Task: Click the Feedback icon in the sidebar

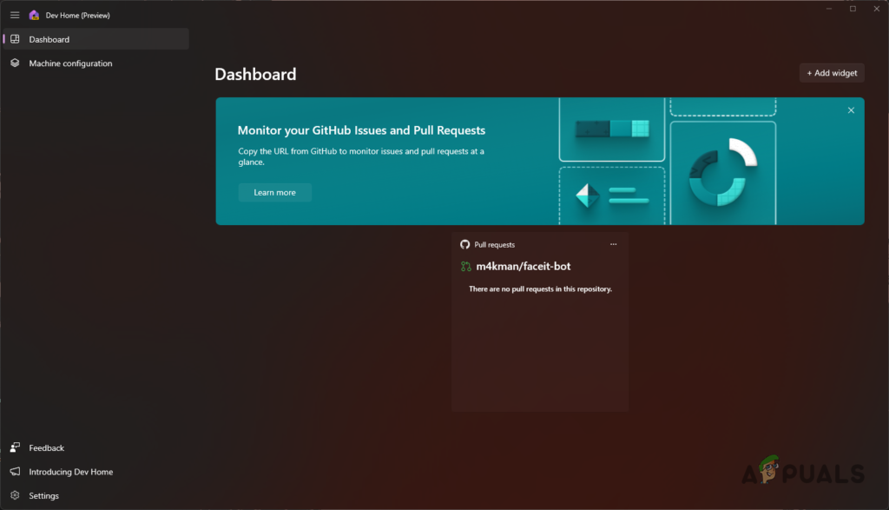Action: pyautogui.click(x=14, y=447)
